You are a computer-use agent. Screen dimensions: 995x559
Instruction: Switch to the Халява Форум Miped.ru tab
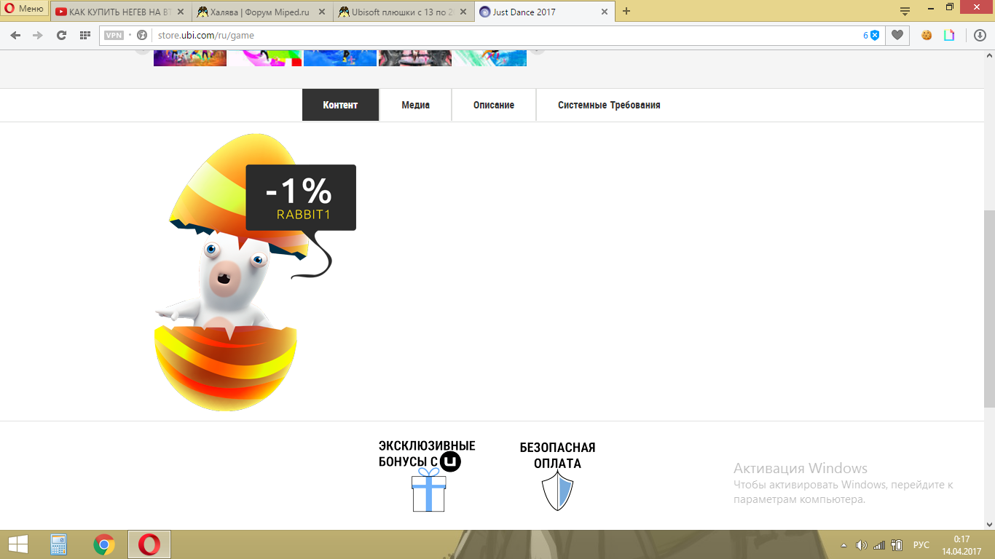(x=261, y=12)
